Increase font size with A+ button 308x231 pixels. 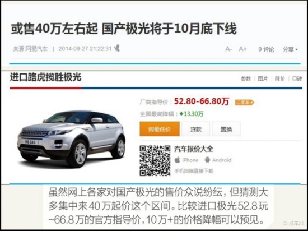tap(242, 49)
